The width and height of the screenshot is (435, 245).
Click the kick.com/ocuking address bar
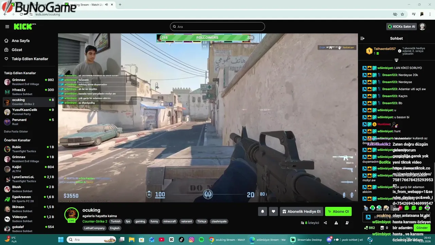click(x=48, y=14)
